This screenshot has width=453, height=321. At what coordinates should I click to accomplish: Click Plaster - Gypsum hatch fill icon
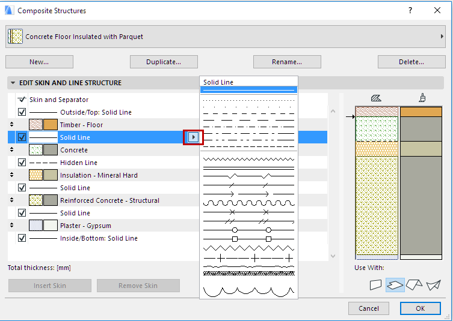coord(36,226)
